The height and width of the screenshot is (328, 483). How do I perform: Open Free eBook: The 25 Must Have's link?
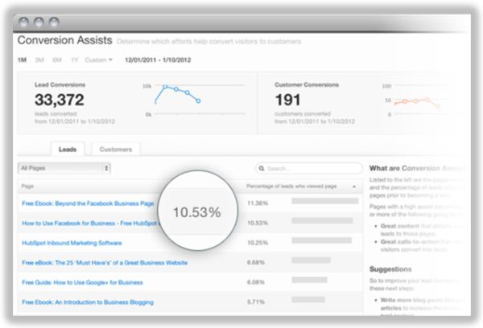point(105,262)
